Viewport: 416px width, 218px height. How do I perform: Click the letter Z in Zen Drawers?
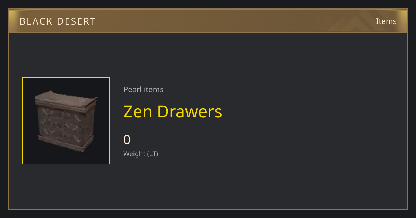(x=128, y=112)
